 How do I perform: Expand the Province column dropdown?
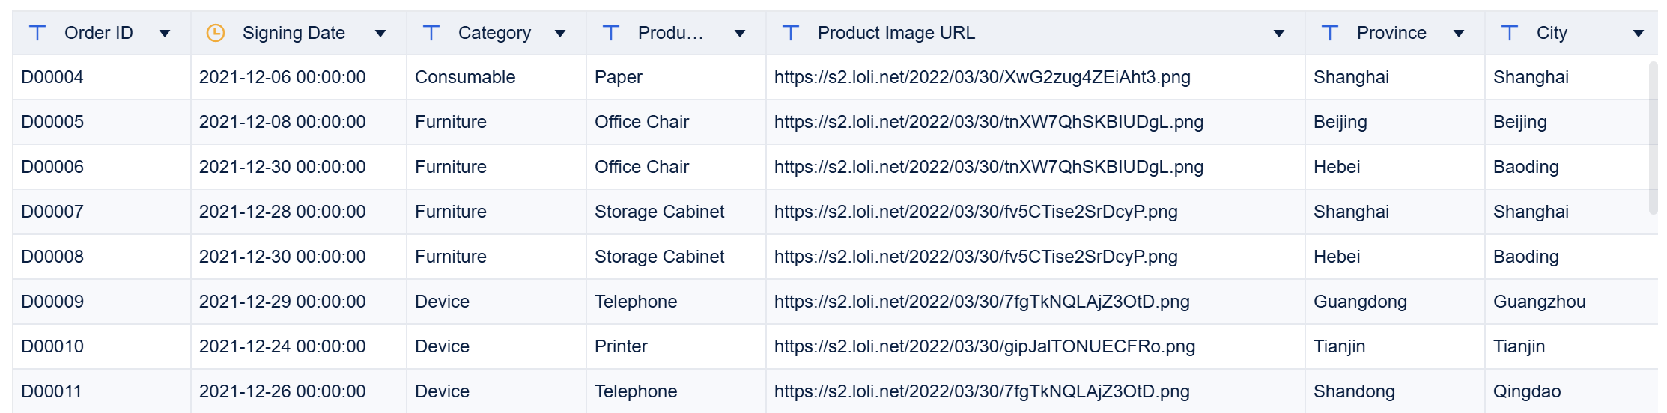(x=1459, y=34)
